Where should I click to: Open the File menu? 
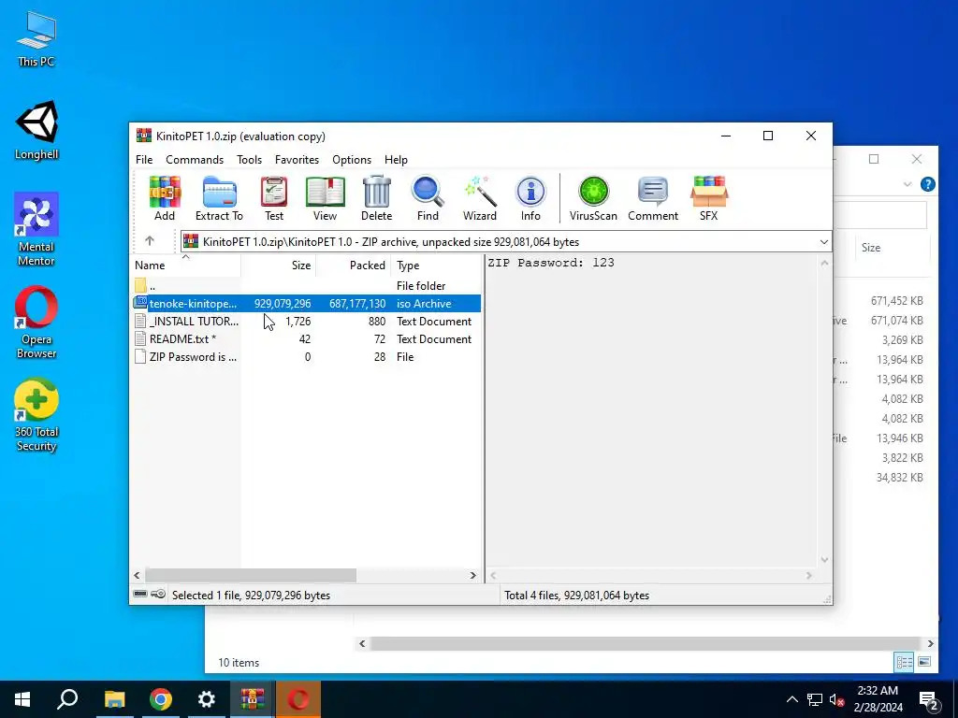(144, 159)
